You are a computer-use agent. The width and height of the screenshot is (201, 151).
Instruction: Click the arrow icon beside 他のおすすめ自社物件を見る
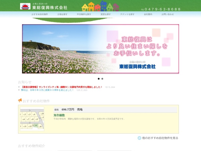pos(139,138)
